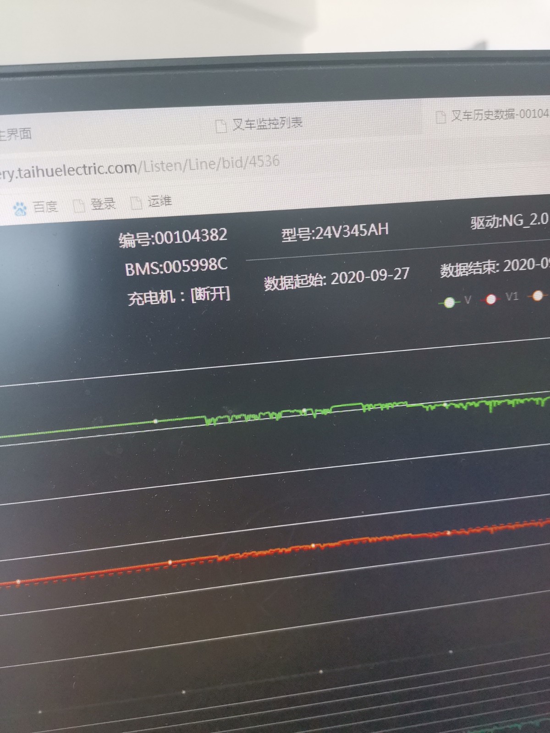Click the 充电机：[断开] status

(179, 296)
